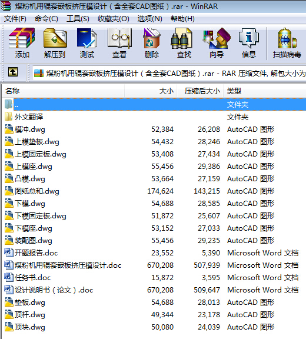
Task: Open the 收藏夹(O) menu
Action: coord(114,19)
